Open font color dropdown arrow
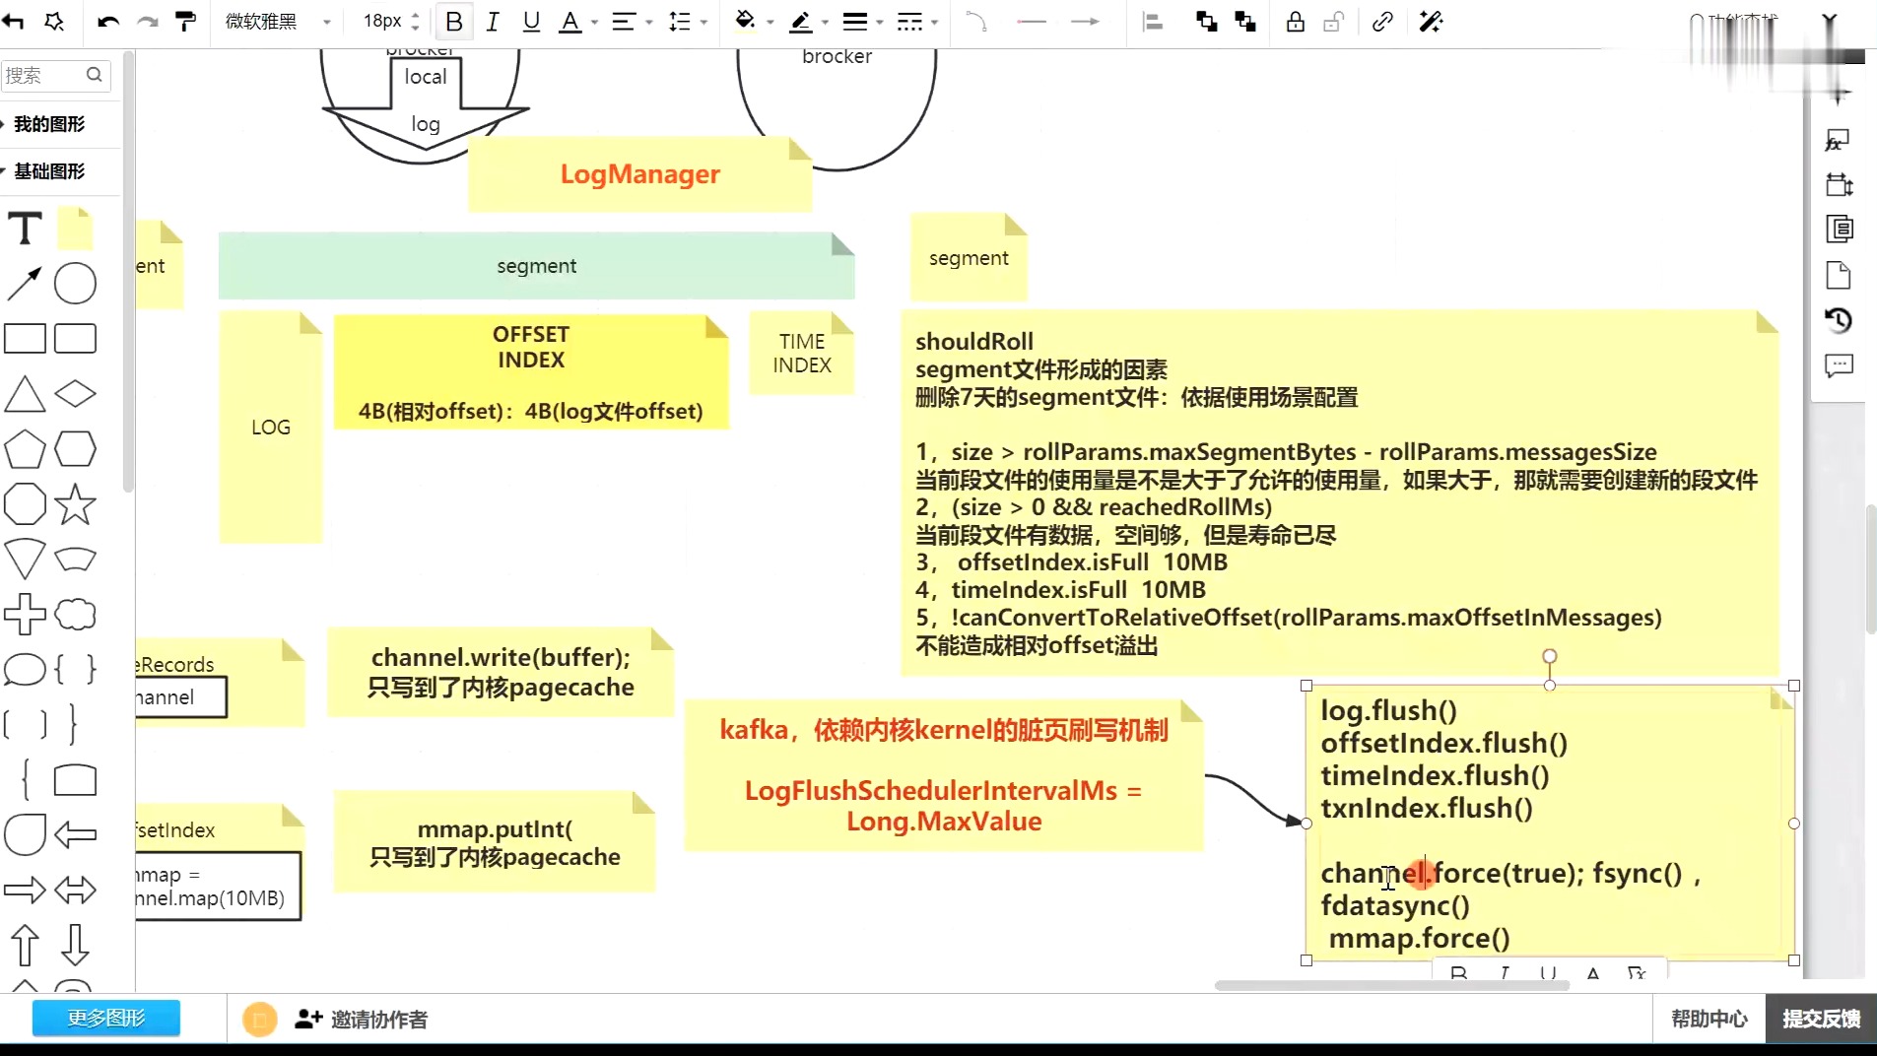1877x1056 pixels. 594,23
